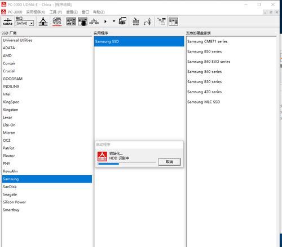Click the red PC-3000 icon in dialog
Screen dimensions: 282x247
coord(102,157)
